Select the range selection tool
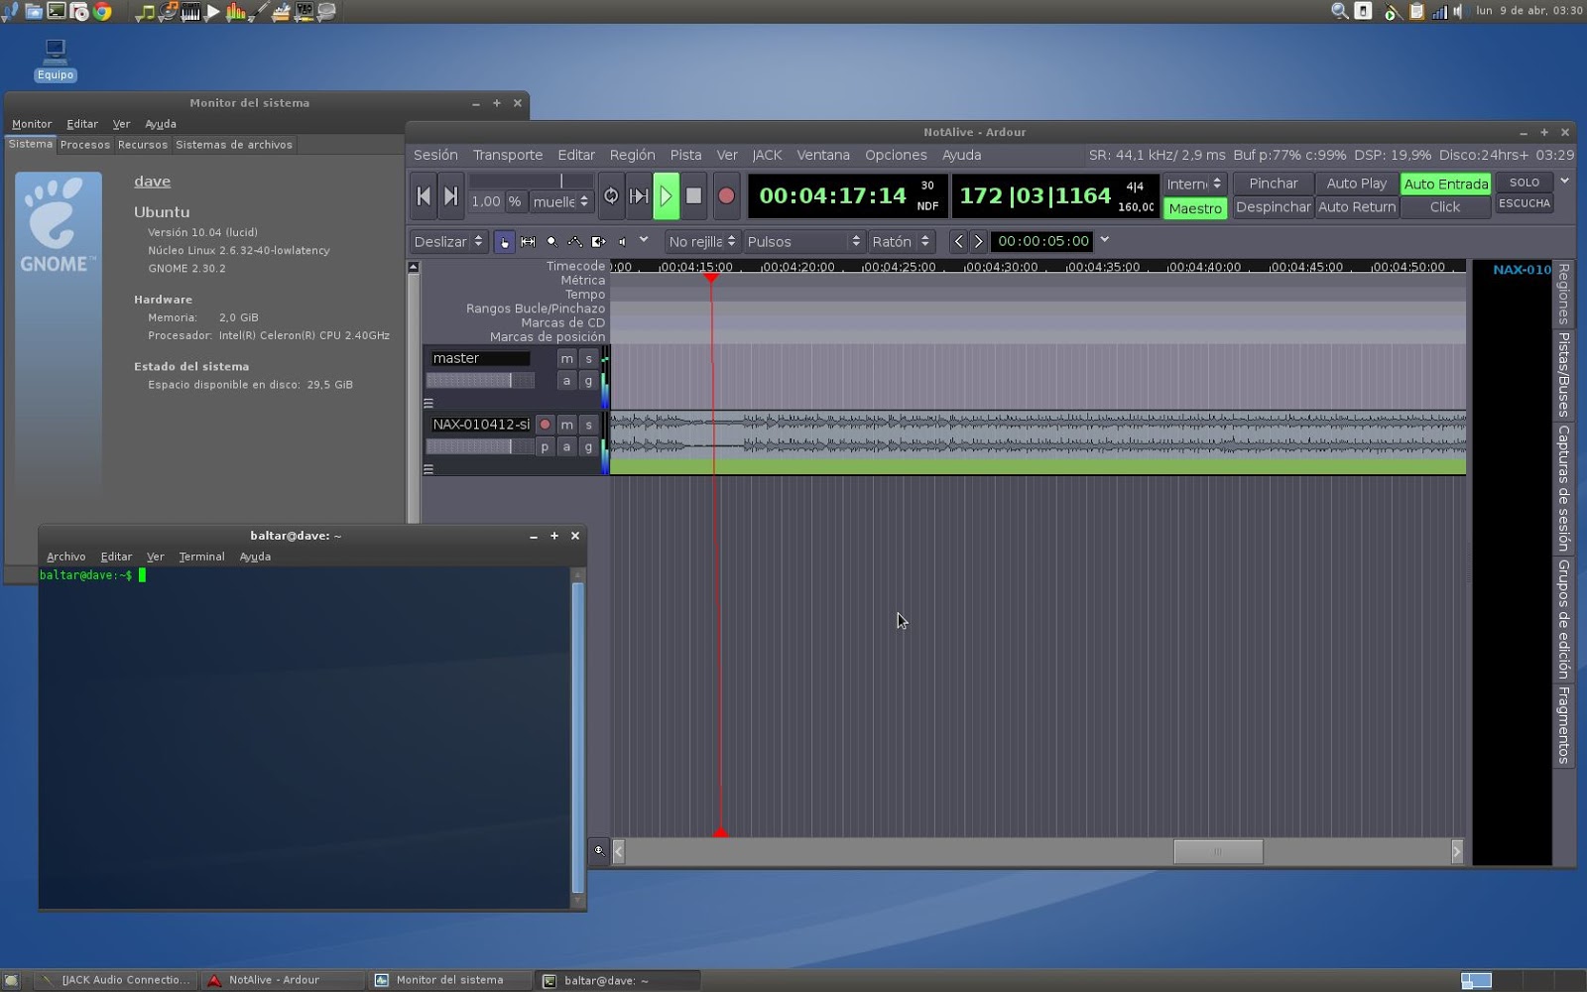The height and width of the screenshot is (992, 1587). pos(528,241)
